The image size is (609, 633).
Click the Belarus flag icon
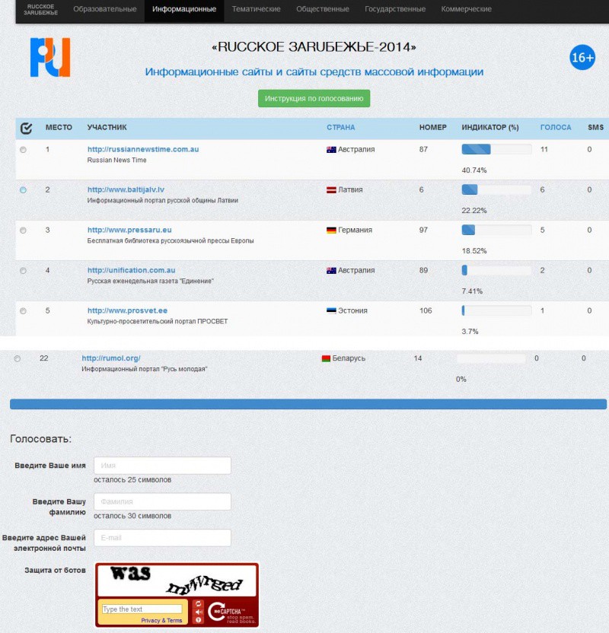(326, 358)
